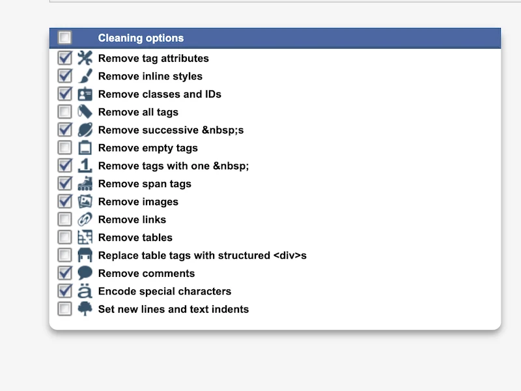Uncheck the Remove images checkbox
This screenshot has width=521, height=391.
64,201
